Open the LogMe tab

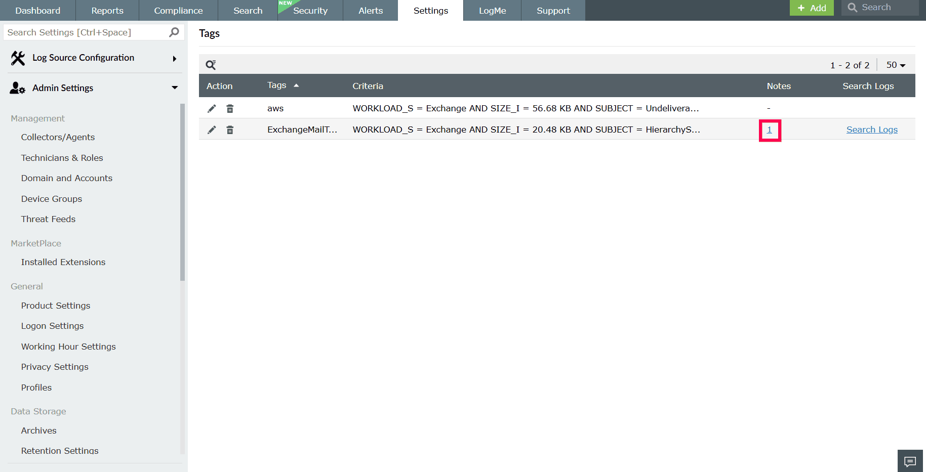493,11
